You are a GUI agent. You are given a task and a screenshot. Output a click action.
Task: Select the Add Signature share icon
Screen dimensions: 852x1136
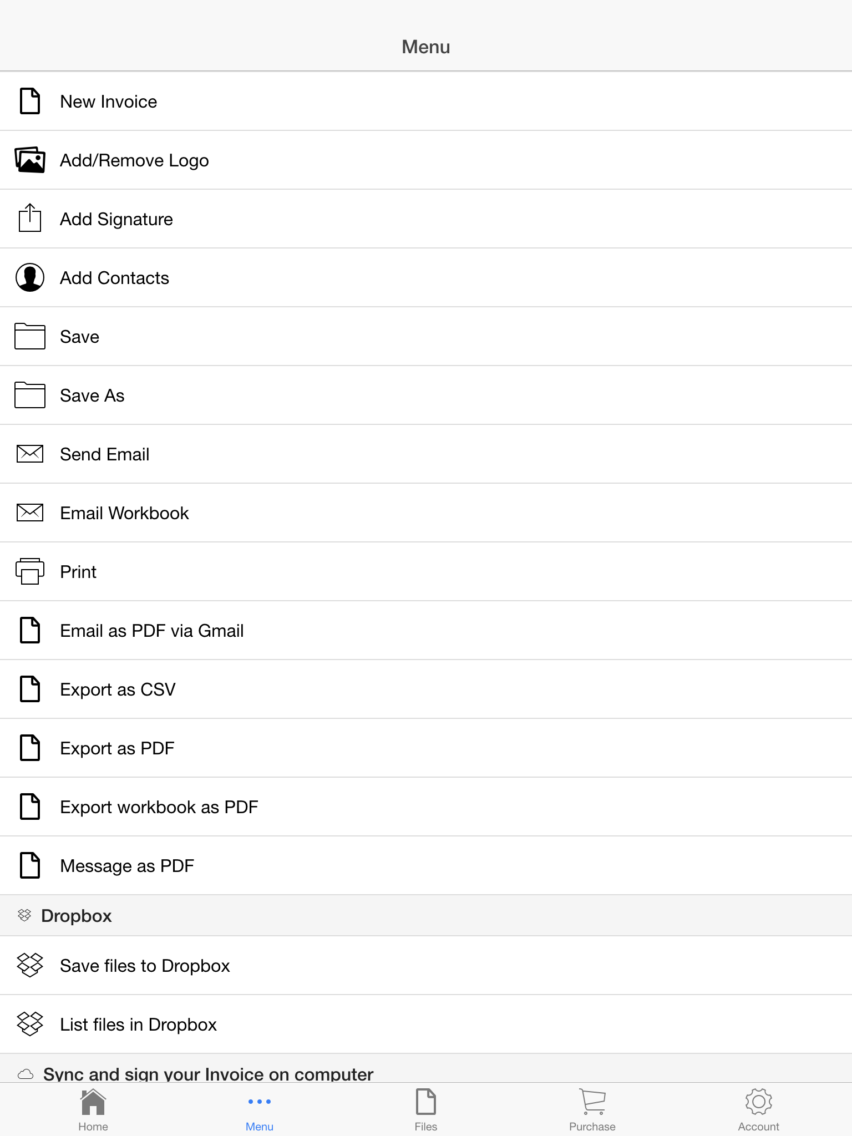pyautogui.click(x=30, y=218)
